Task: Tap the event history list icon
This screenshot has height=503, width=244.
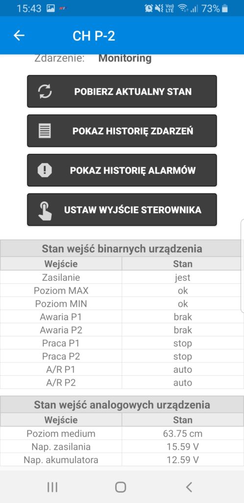Action: [x=45, y=131]
